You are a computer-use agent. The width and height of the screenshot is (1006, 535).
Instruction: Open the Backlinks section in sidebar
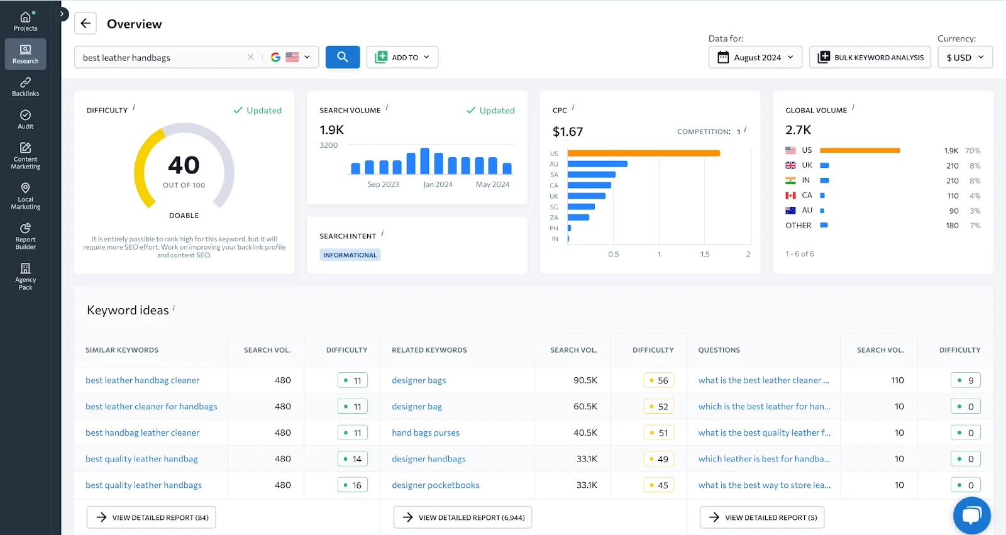click(x=25, y=87)
